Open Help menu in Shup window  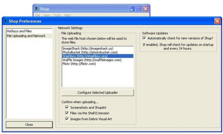tap(68, 15)
